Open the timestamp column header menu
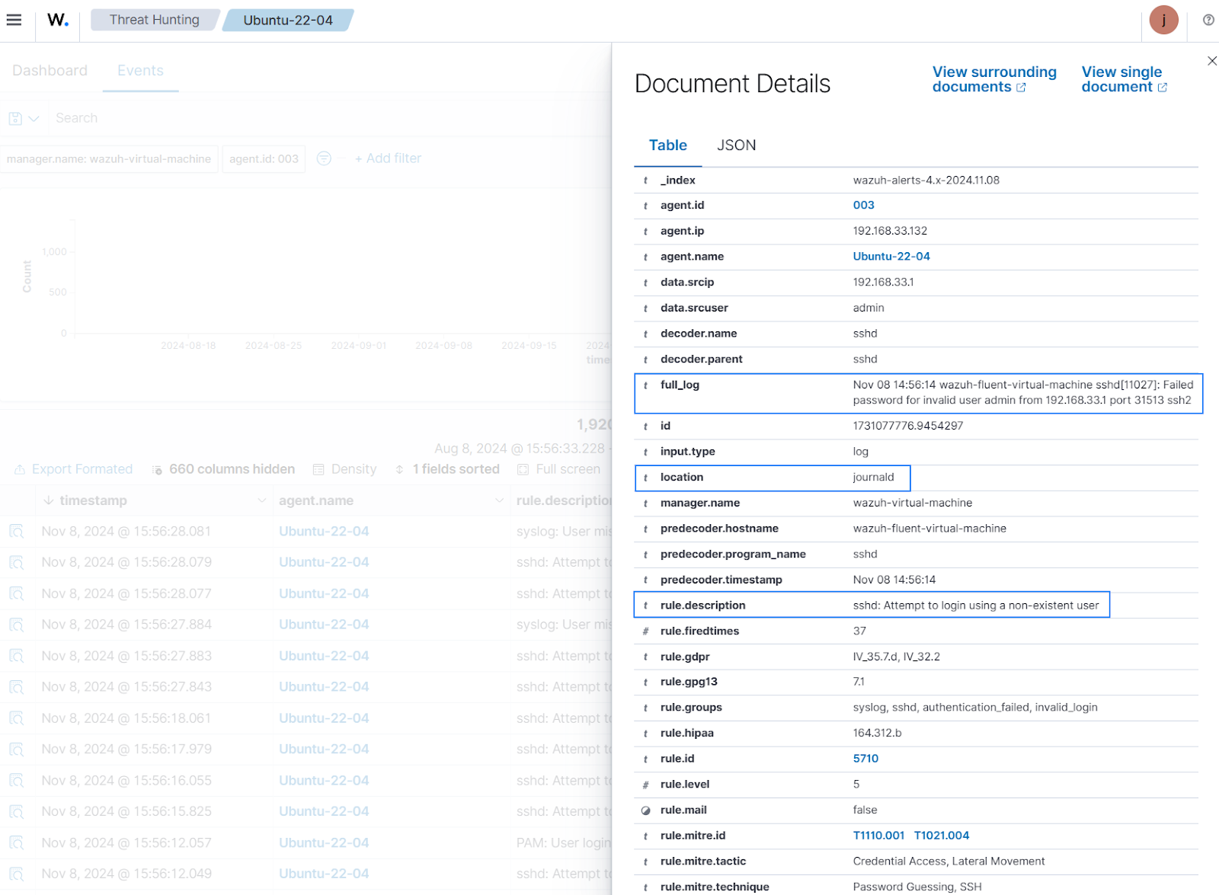Screen dimensions: 1219x895 click(x=261, y=500)
